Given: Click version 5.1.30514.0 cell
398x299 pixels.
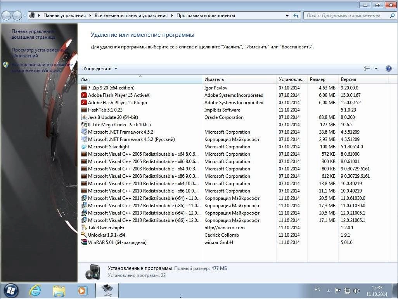Looking at the screenshot, I should (352, 147).
